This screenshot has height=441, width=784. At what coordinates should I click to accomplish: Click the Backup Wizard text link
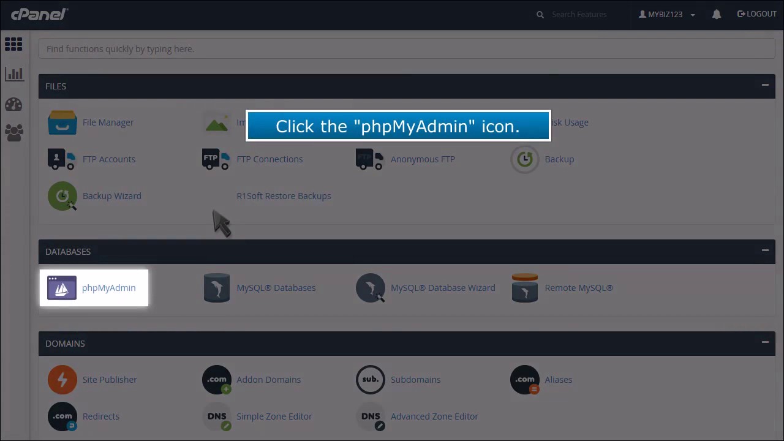tap(112, 196)
